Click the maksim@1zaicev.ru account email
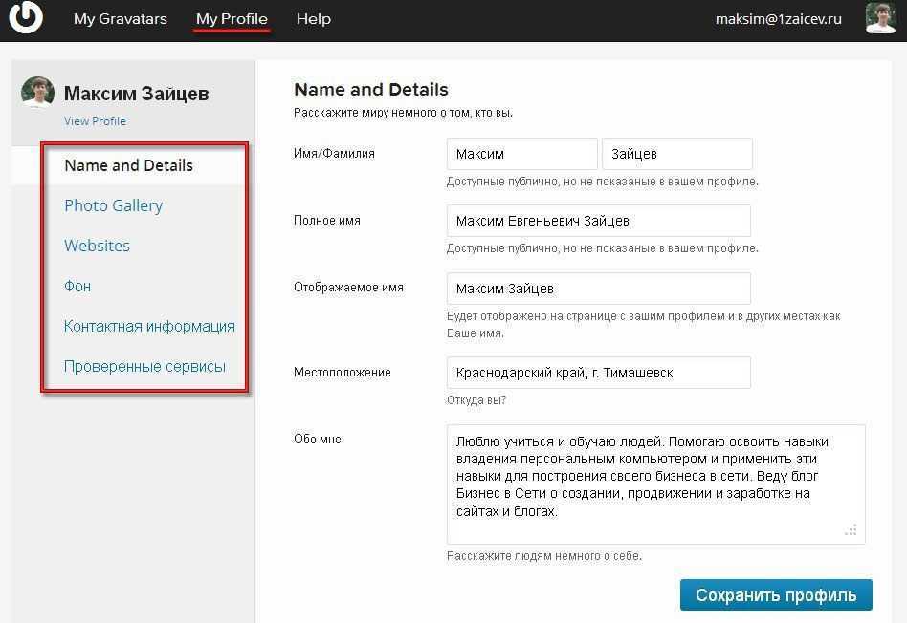The height and width of the screenshot is (623, 907). click(x=778, y=19)
